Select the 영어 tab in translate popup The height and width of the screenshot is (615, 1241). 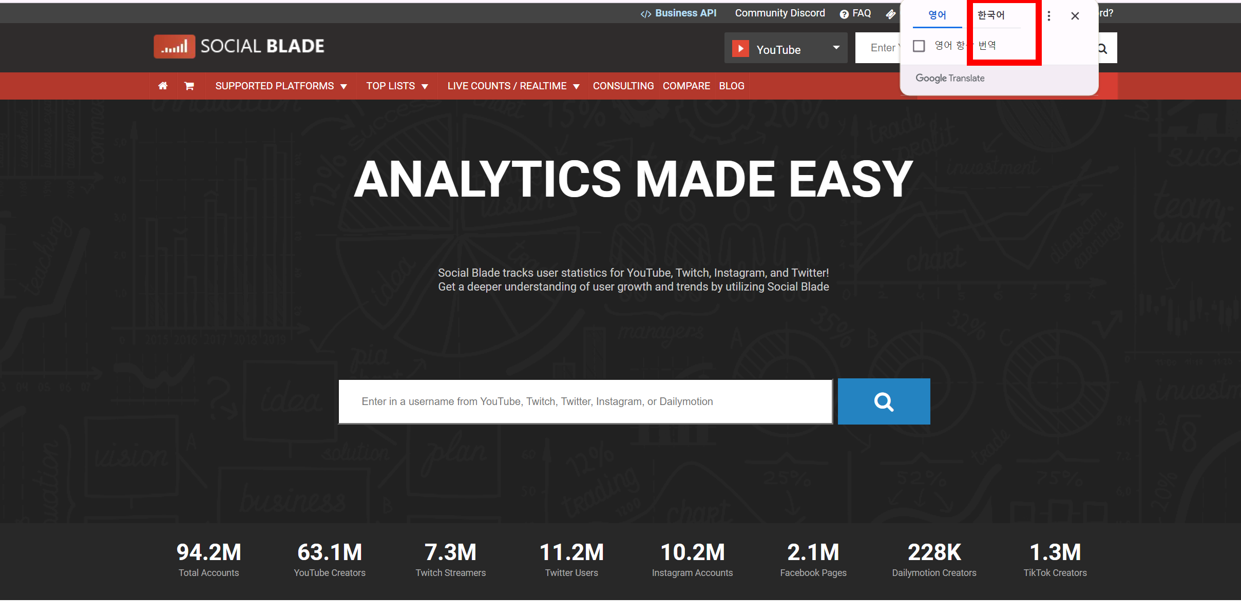point(937,15)
